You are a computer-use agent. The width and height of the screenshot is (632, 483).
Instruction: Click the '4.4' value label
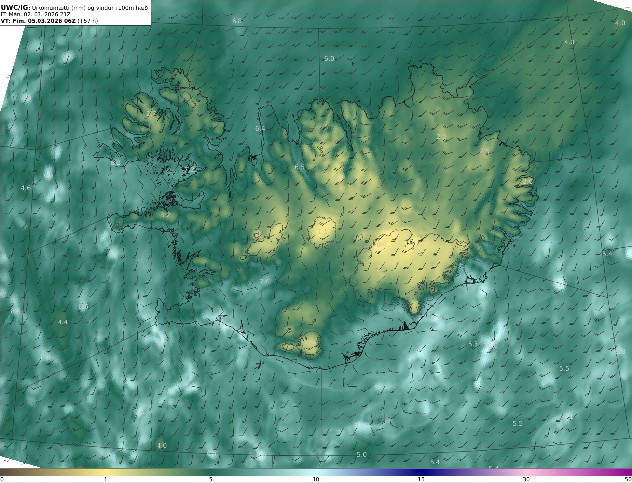(63, 322)
